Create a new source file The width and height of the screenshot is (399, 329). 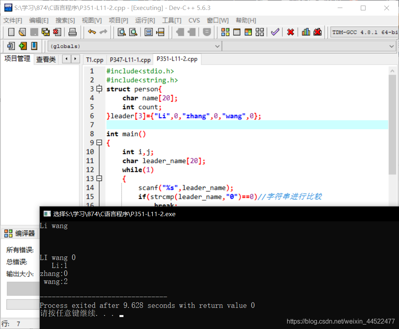[x=11, y=32]
